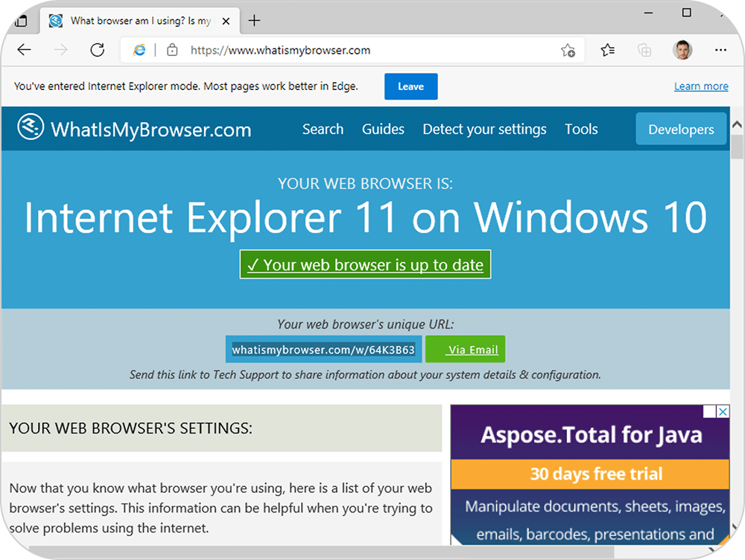Open the Favorites list icon

pyautogui.click(x=607, y=49)
